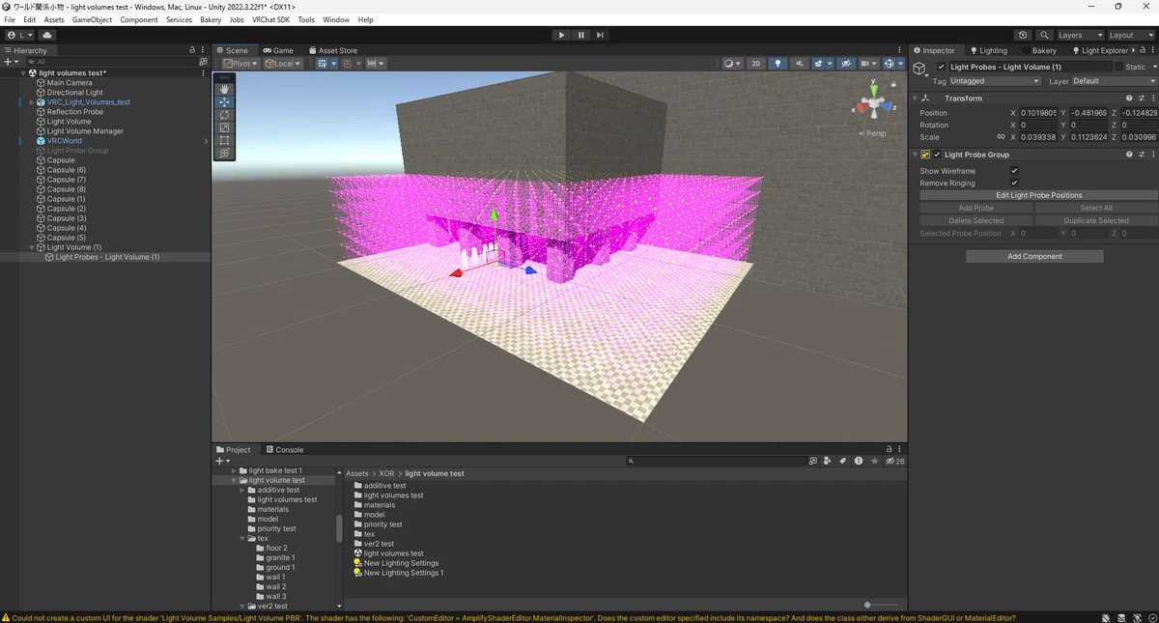
Task: Toggle Remove Ringing checkbox
Action: click(x=1014, y=183)
